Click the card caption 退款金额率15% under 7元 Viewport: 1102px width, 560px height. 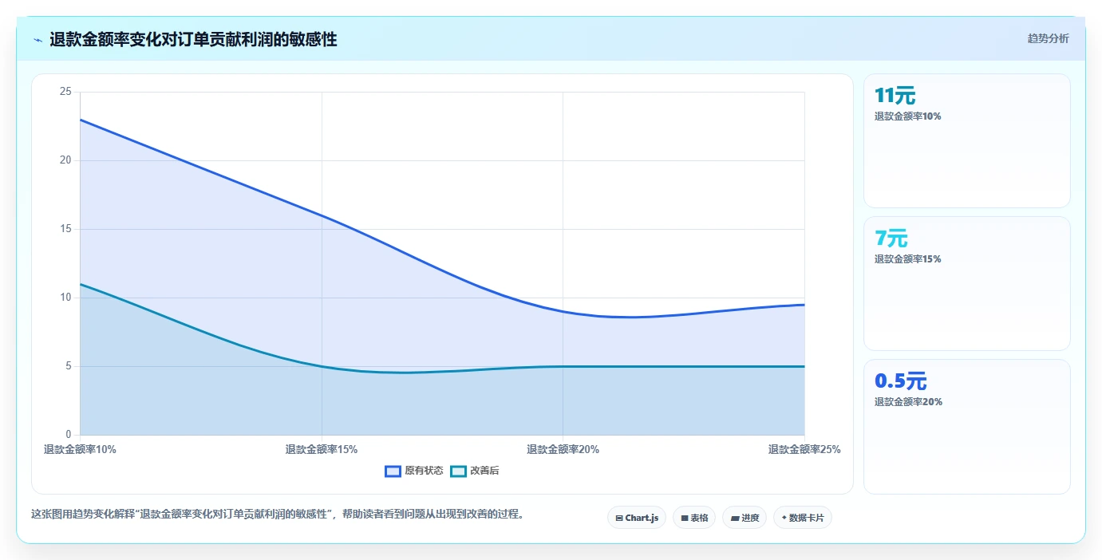(908, 258)
